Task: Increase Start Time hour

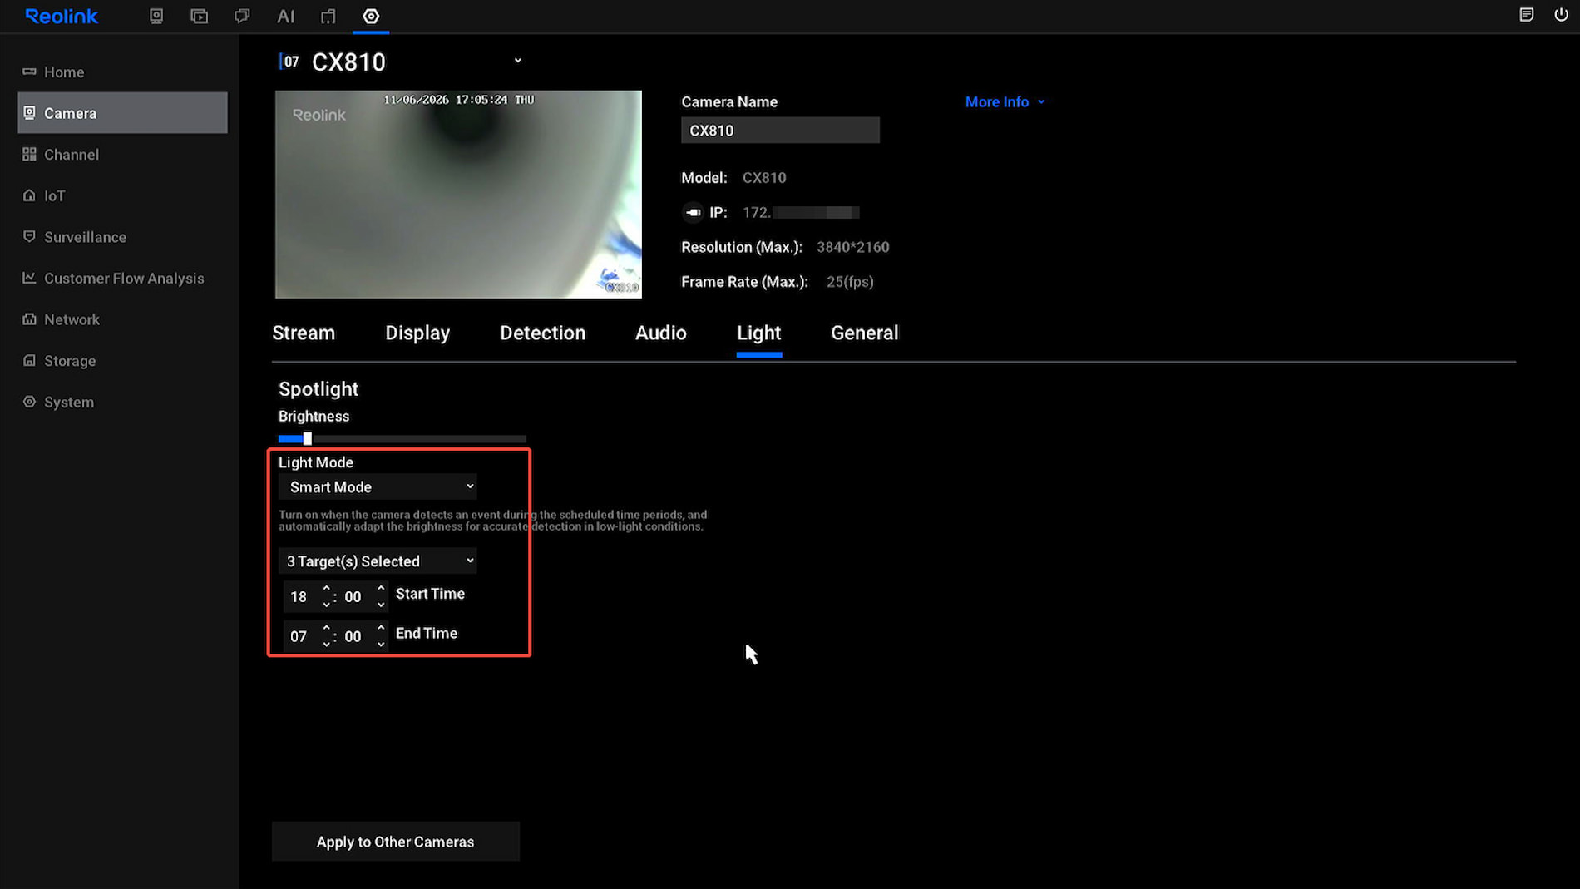Action: coord(326,588)
